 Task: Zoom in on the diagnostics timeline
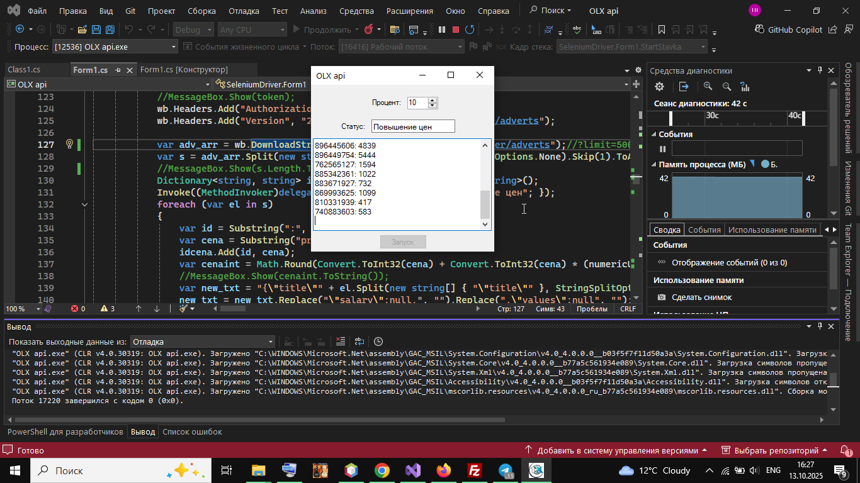pos(708,87)
